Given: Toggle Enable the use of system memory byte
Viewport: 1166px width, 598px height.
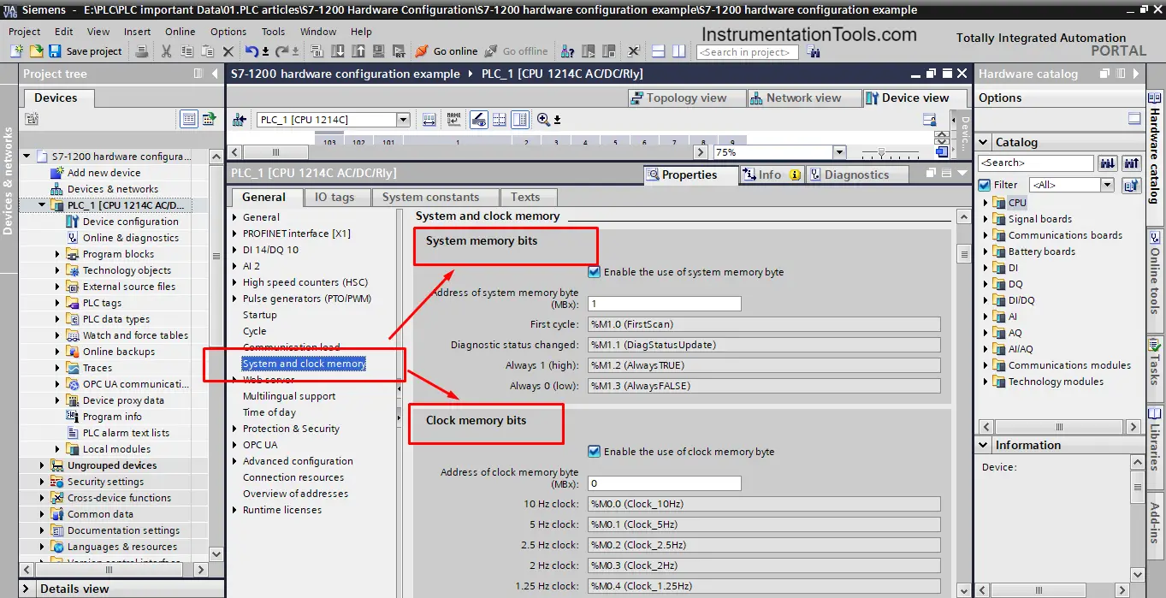Looking at the screenshot, I should click(595, 272).
